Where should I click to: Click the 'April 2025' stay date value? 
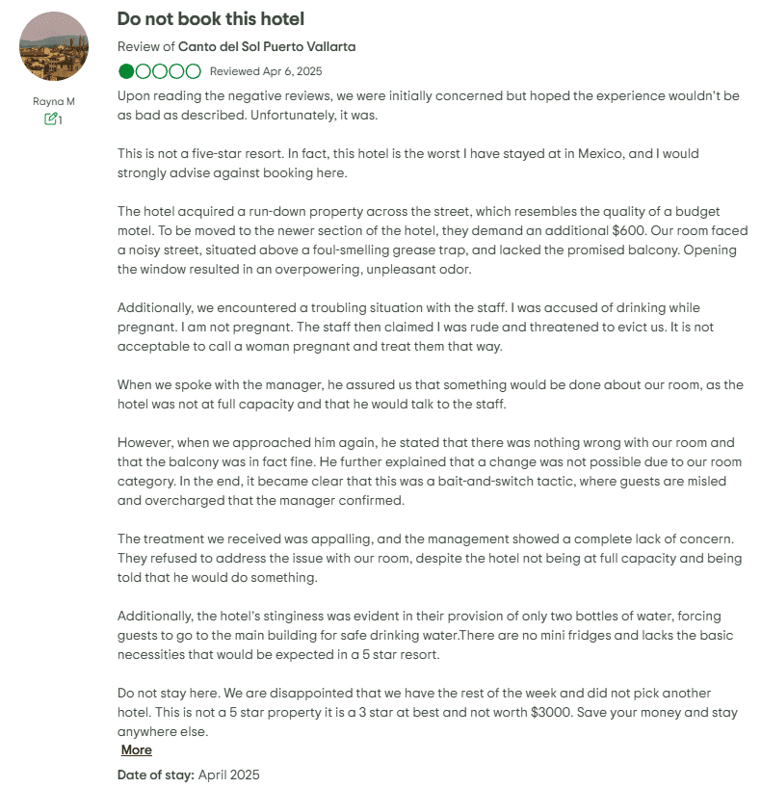(229, 775)
